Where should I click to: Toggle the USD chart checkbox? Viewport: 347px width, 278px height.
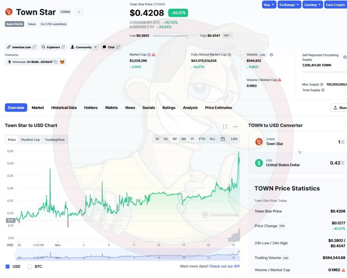(x=8, y=266)
